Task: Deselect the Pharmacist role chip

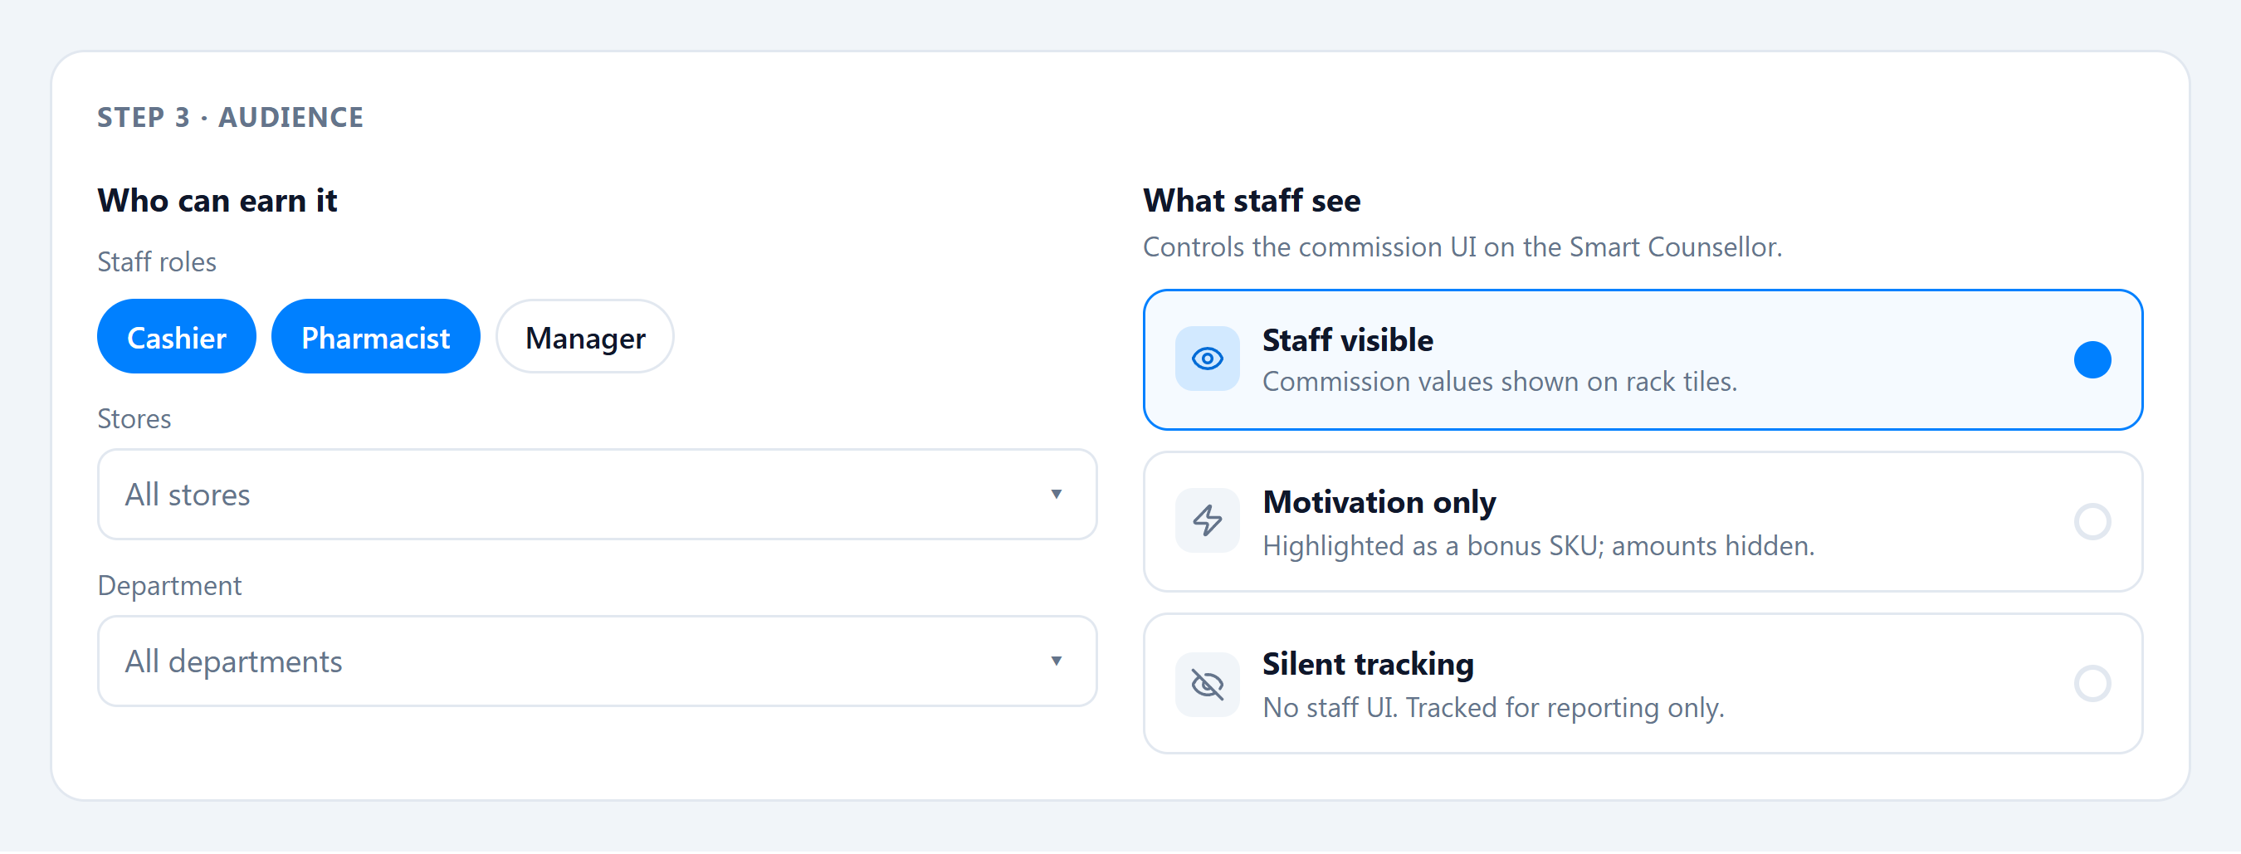Action: (x=375, y=337)
